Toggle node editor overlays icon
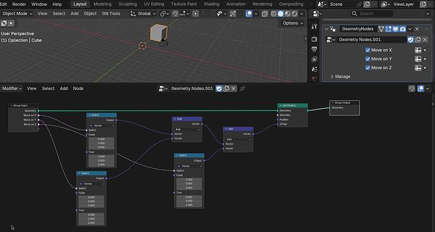 pyautogui.click(x=421, y=89)
